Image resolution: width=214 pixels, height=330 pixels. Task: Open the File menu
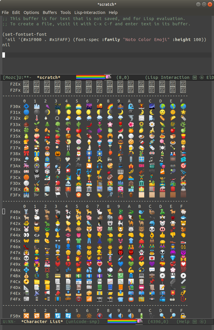click(5, 13)
